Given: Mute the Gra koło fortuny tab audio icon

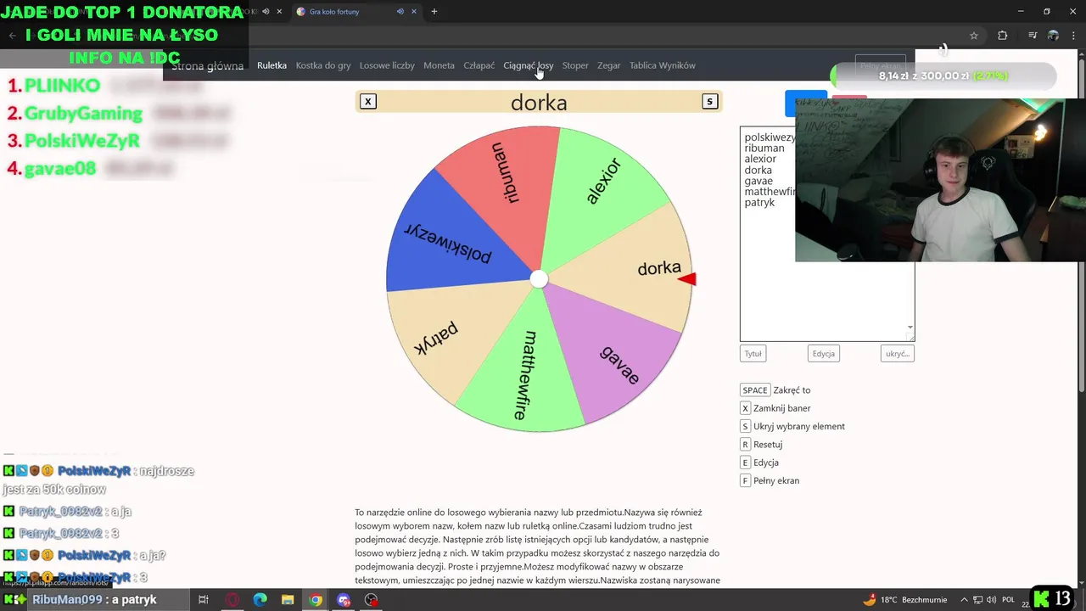Looking at the screenshot, I should (x=400, y=12).
